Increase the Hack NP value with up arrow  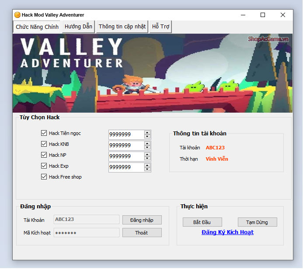[147, 155]
